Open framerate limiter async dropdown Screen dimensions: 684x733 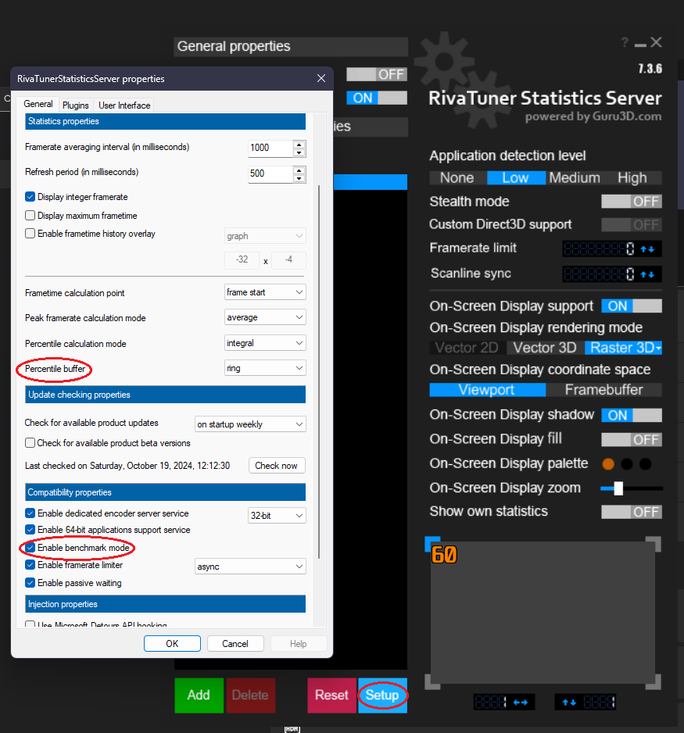250,567
